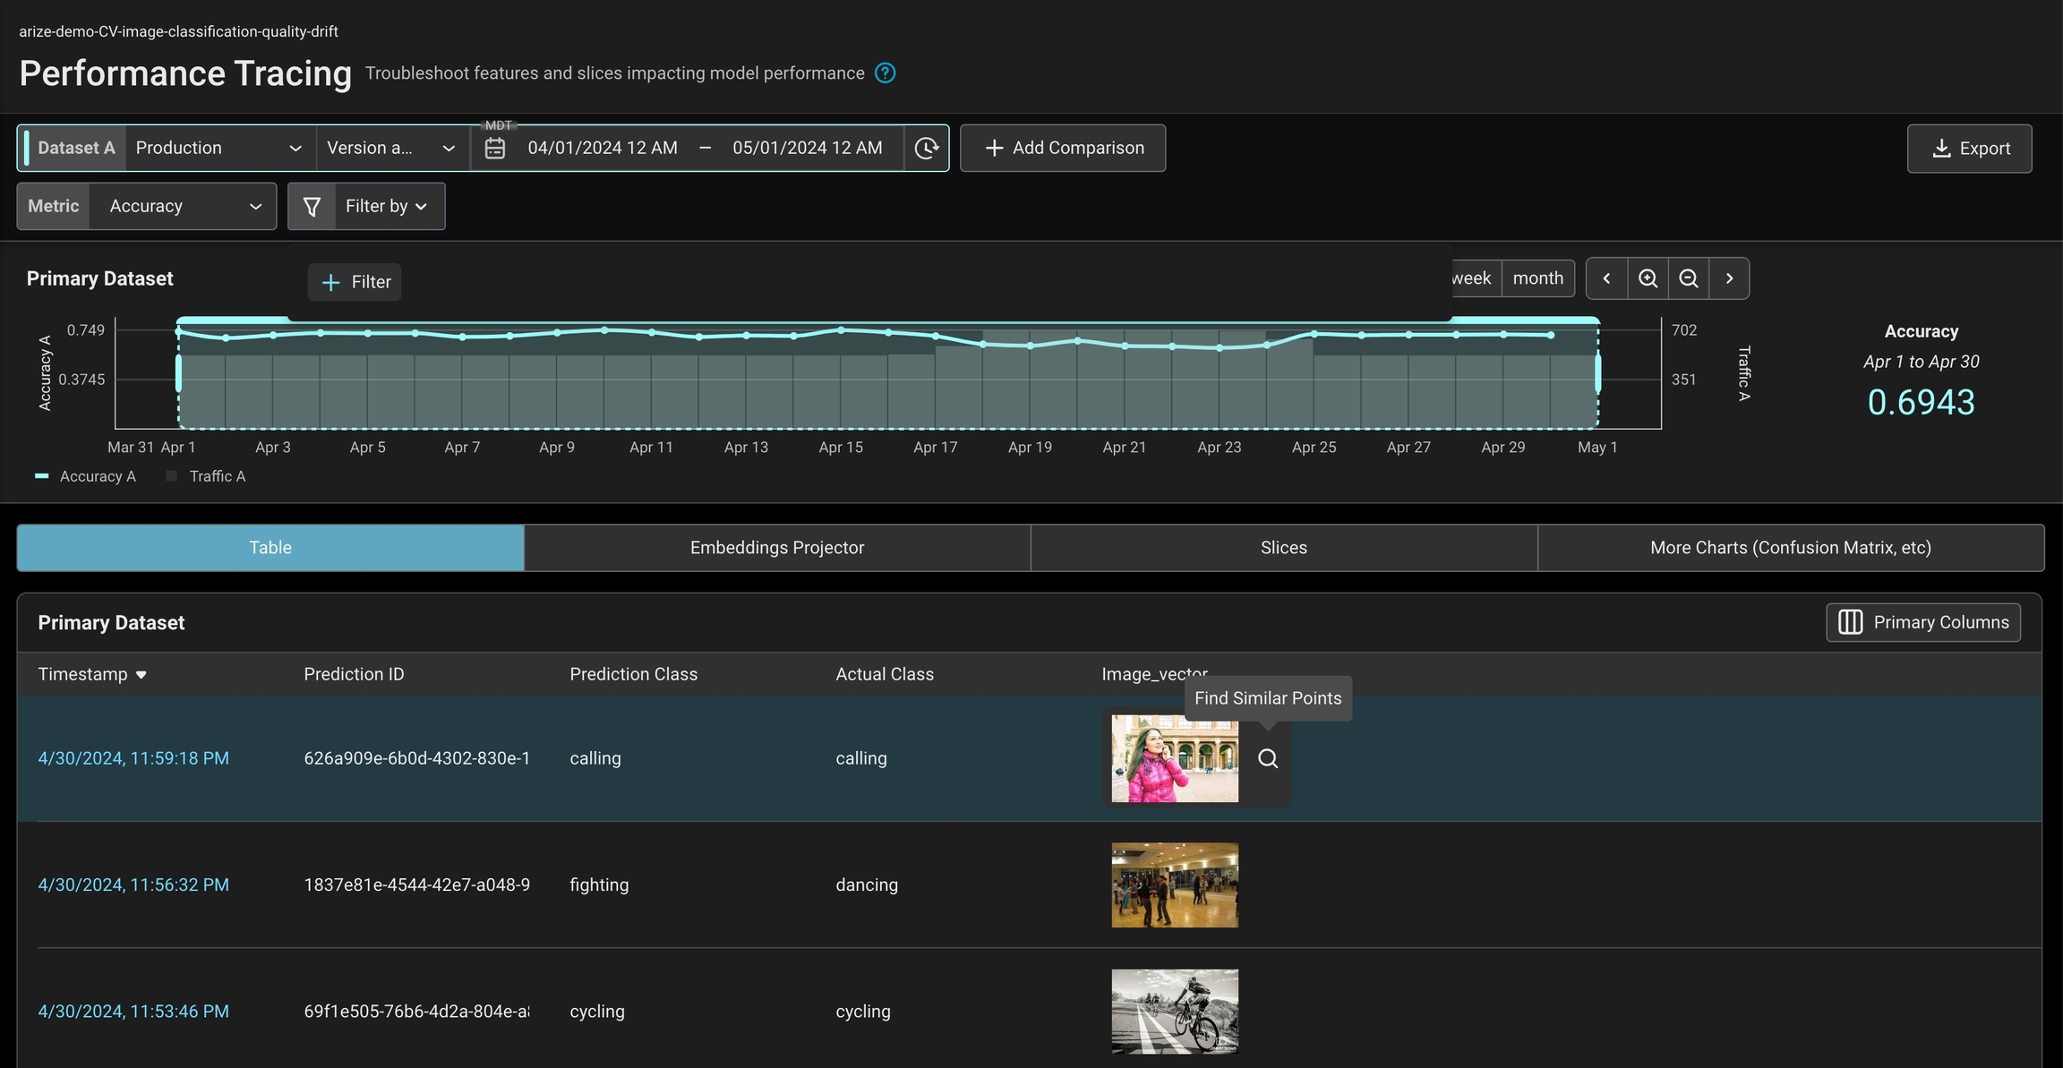Expand the Version dropdown

391,149
